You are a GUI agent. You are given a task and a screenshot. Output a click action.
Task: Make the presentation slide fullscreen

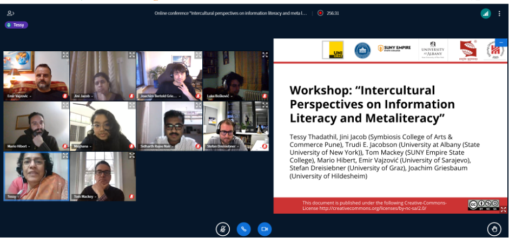[x=503, y=209]
